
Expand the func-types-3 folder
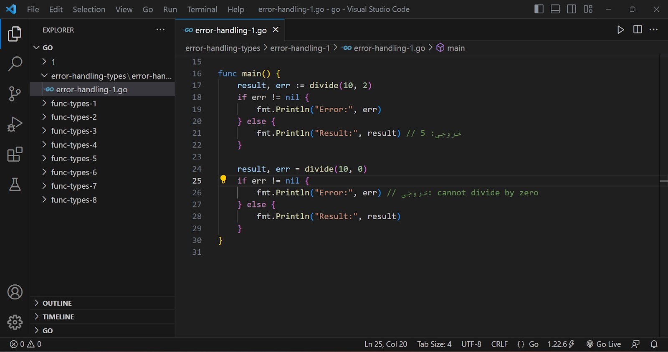[102, 131]
